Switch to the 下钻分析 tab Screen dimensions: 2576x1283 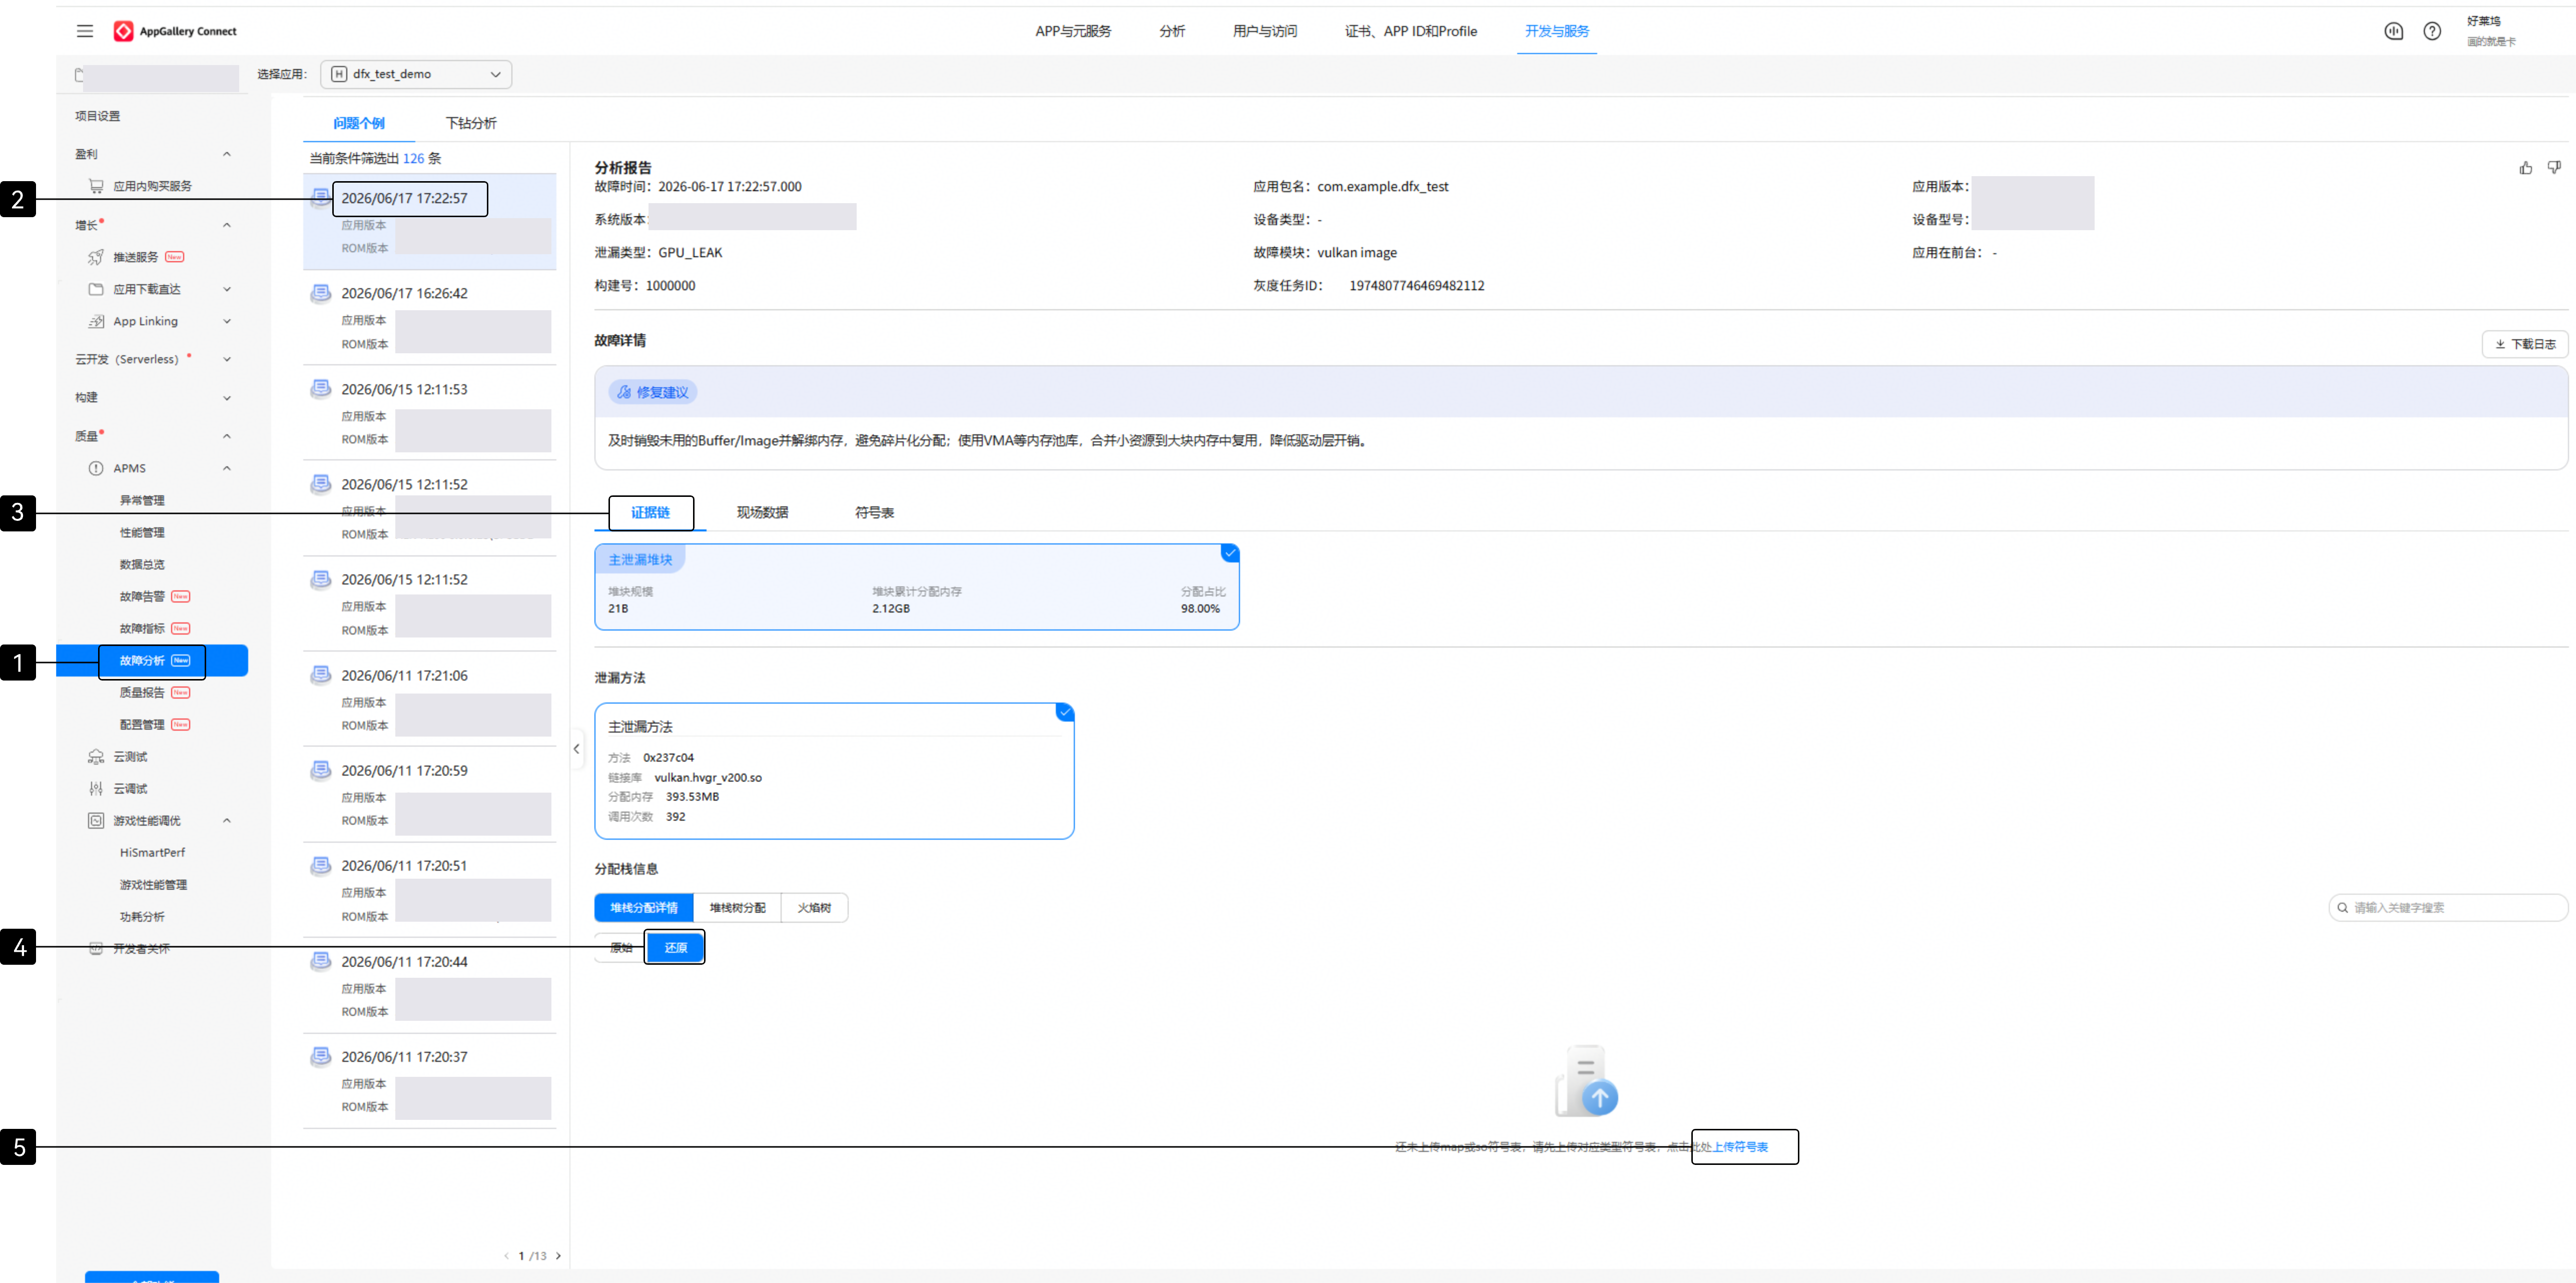click(x=471, y=123)
